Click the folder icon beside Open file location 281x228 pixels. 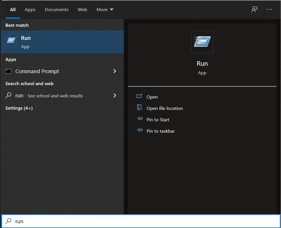point(140,108)
